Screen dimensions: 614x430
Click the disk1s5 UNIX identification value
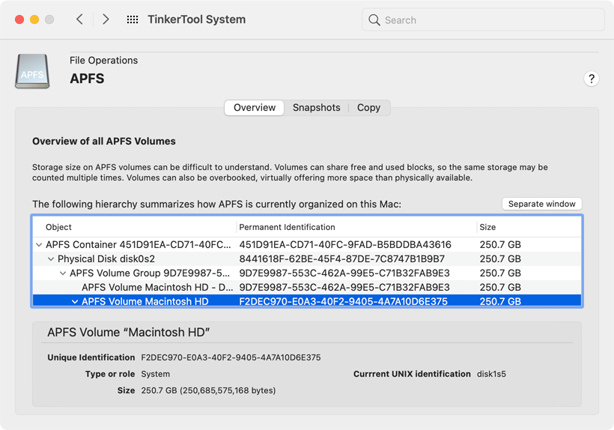491,374
